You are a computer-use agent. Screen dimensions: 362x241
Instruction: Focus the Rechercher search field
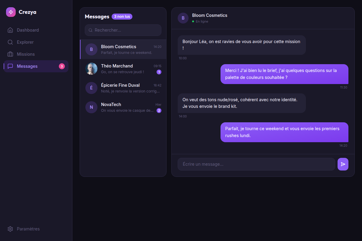123,30
